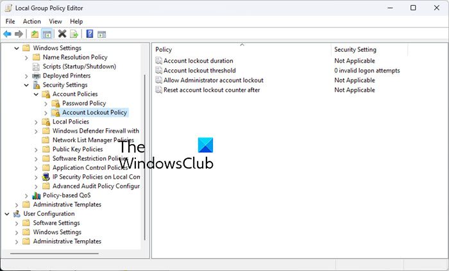The width and height of the screenshot is (449, 271).
Task: Click the Security Settings tree icon
Action: (x=37, y=85)
